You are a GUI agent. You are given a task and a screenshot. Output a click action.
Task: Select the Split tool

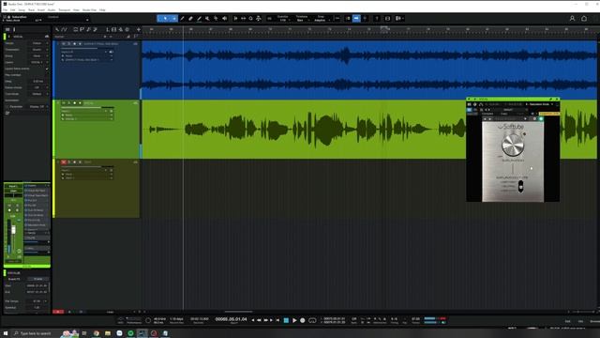tap(183, 19)
